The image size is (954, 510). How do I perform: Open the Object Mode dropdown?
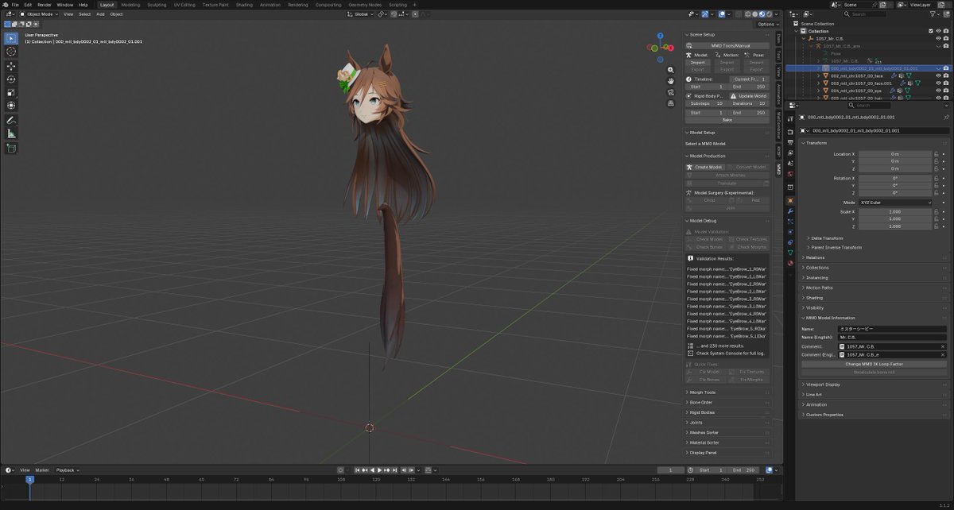(40, 14)
